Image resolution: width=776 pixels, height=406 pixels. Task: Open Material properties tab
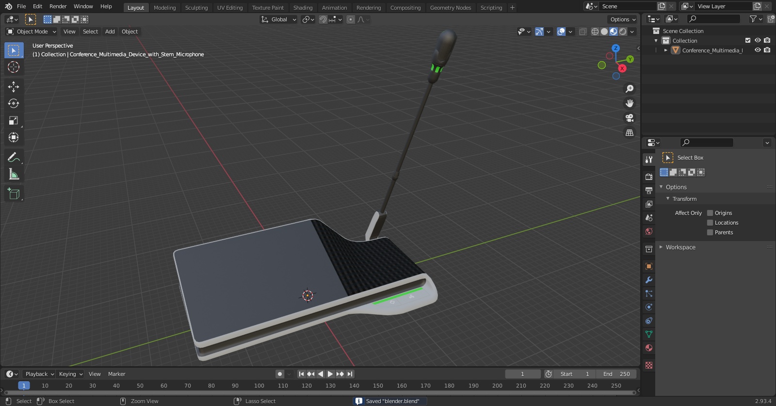coord(649,348)
